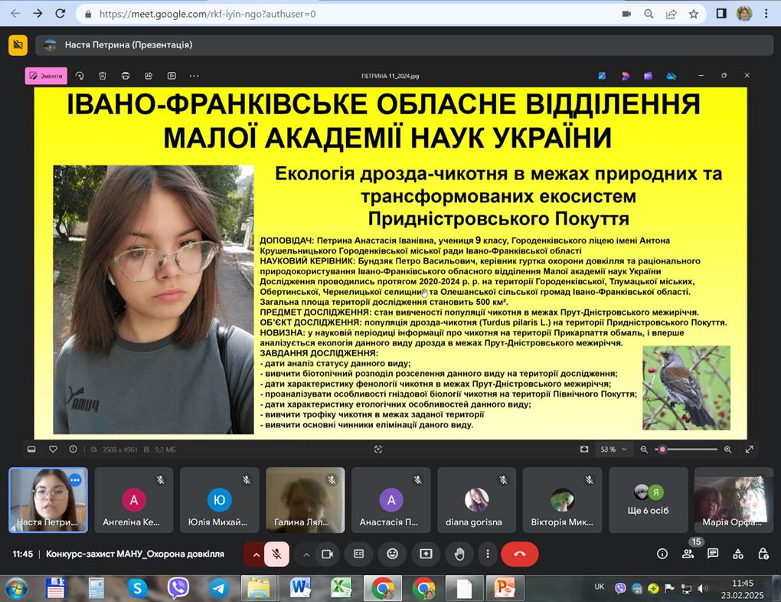Print the presentation image
The width and height of the screenshot is (781, 602).
click(124, 75)
